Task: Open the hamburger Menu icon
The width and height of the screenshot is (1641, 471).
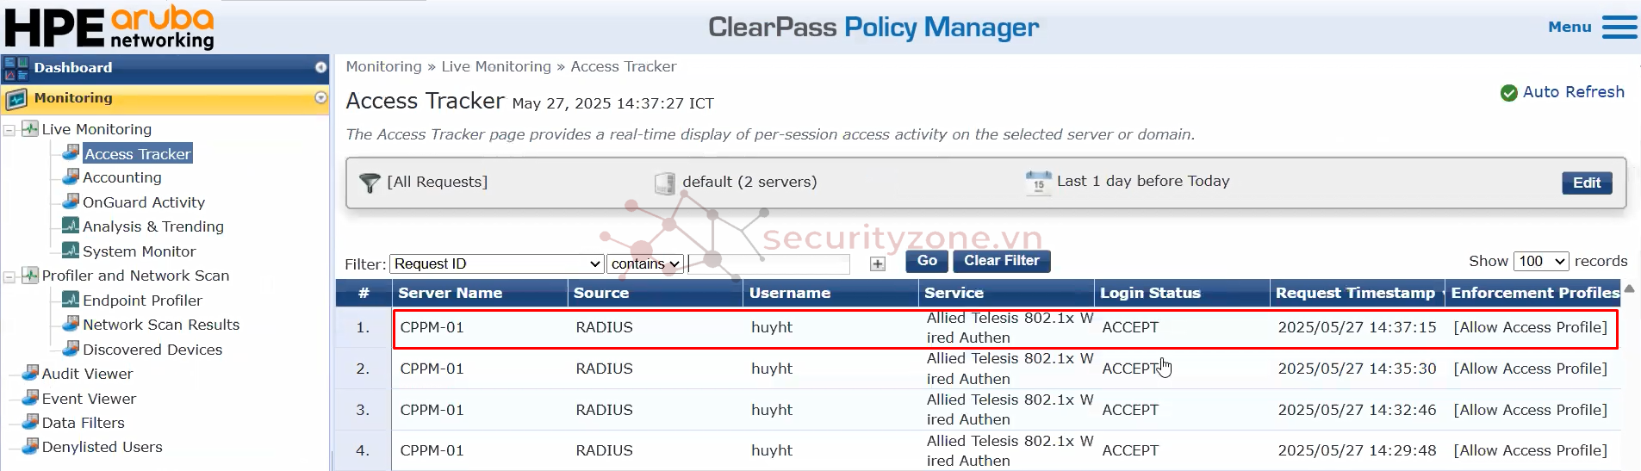Action: tap(1619, 27)
